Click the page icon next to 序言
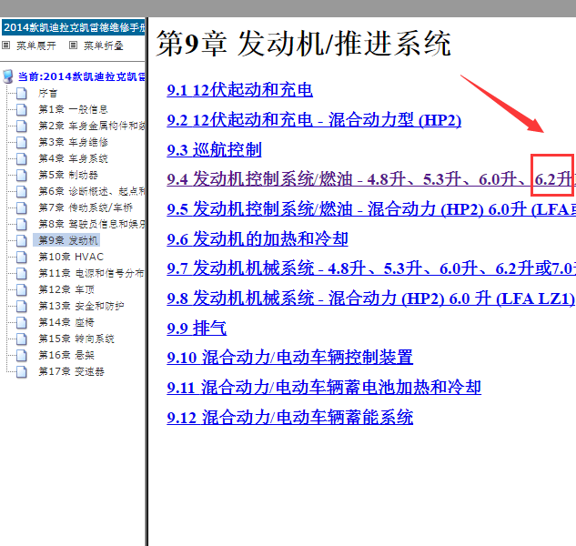This screenshot has height=546, width=576. pyautogui.click(x=22, y=94)
